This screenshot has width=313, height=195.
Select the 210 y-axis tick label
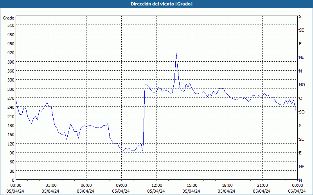pyautogui.click(x=11, y=117)
